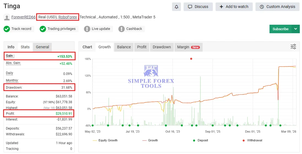302x154 pixels.
Task: Open the RoboForex broker link
Action: pos(68,17)
